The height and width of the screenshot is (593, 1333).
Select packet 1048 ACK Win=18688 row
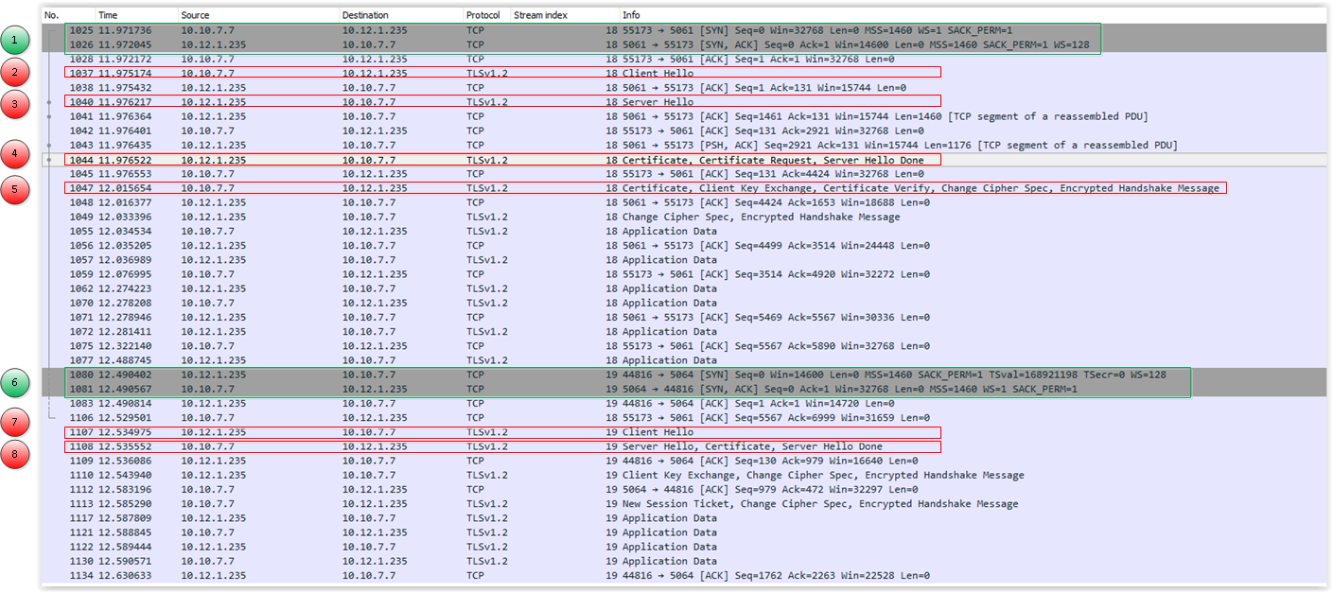pos(683,202)
